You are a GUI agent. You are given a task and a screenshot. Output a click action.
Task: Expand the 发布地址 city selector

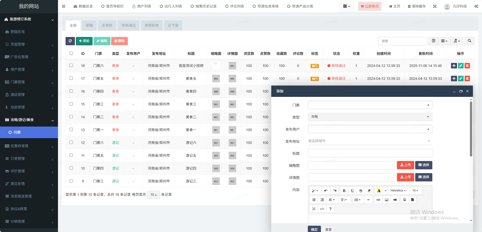coord(370,141)
